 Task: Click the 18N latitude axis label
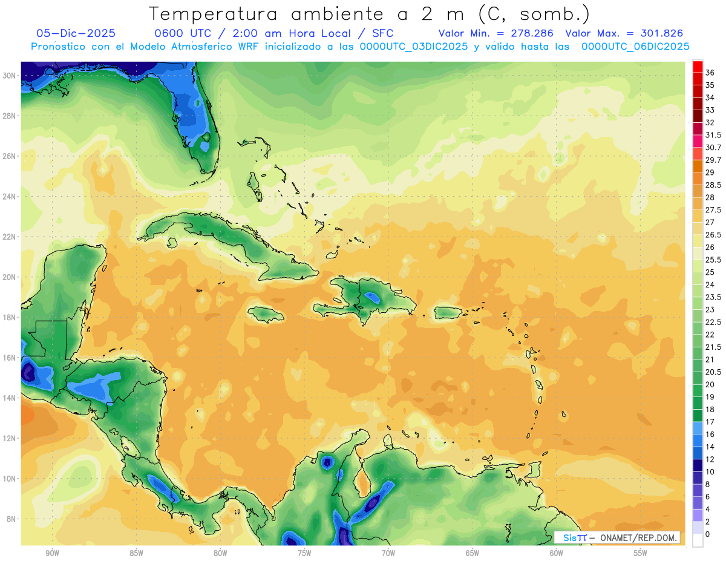[x=10, y=317]
